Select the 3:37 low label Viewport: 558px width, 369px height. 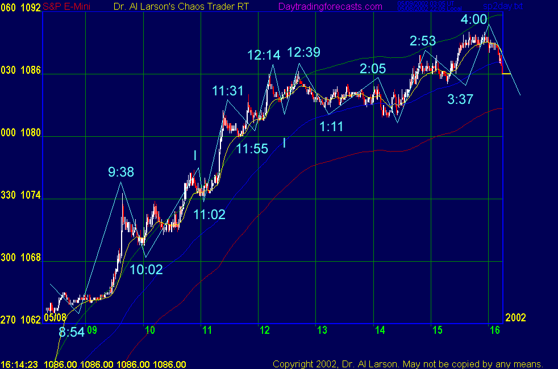coord(460,100)
